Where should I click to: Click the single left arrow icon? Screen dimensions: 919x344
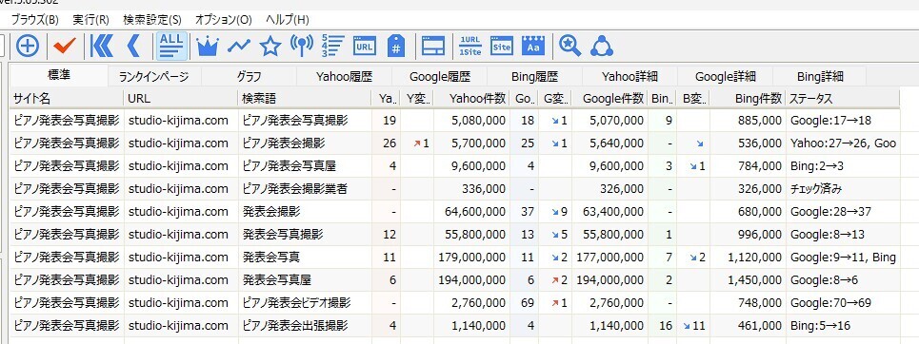coord(134,46)
